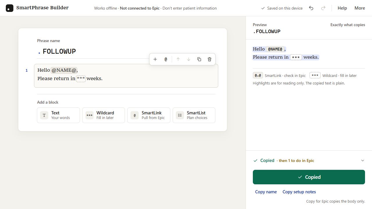Click the 'Highlights are for reading only' note

(299, 83)
